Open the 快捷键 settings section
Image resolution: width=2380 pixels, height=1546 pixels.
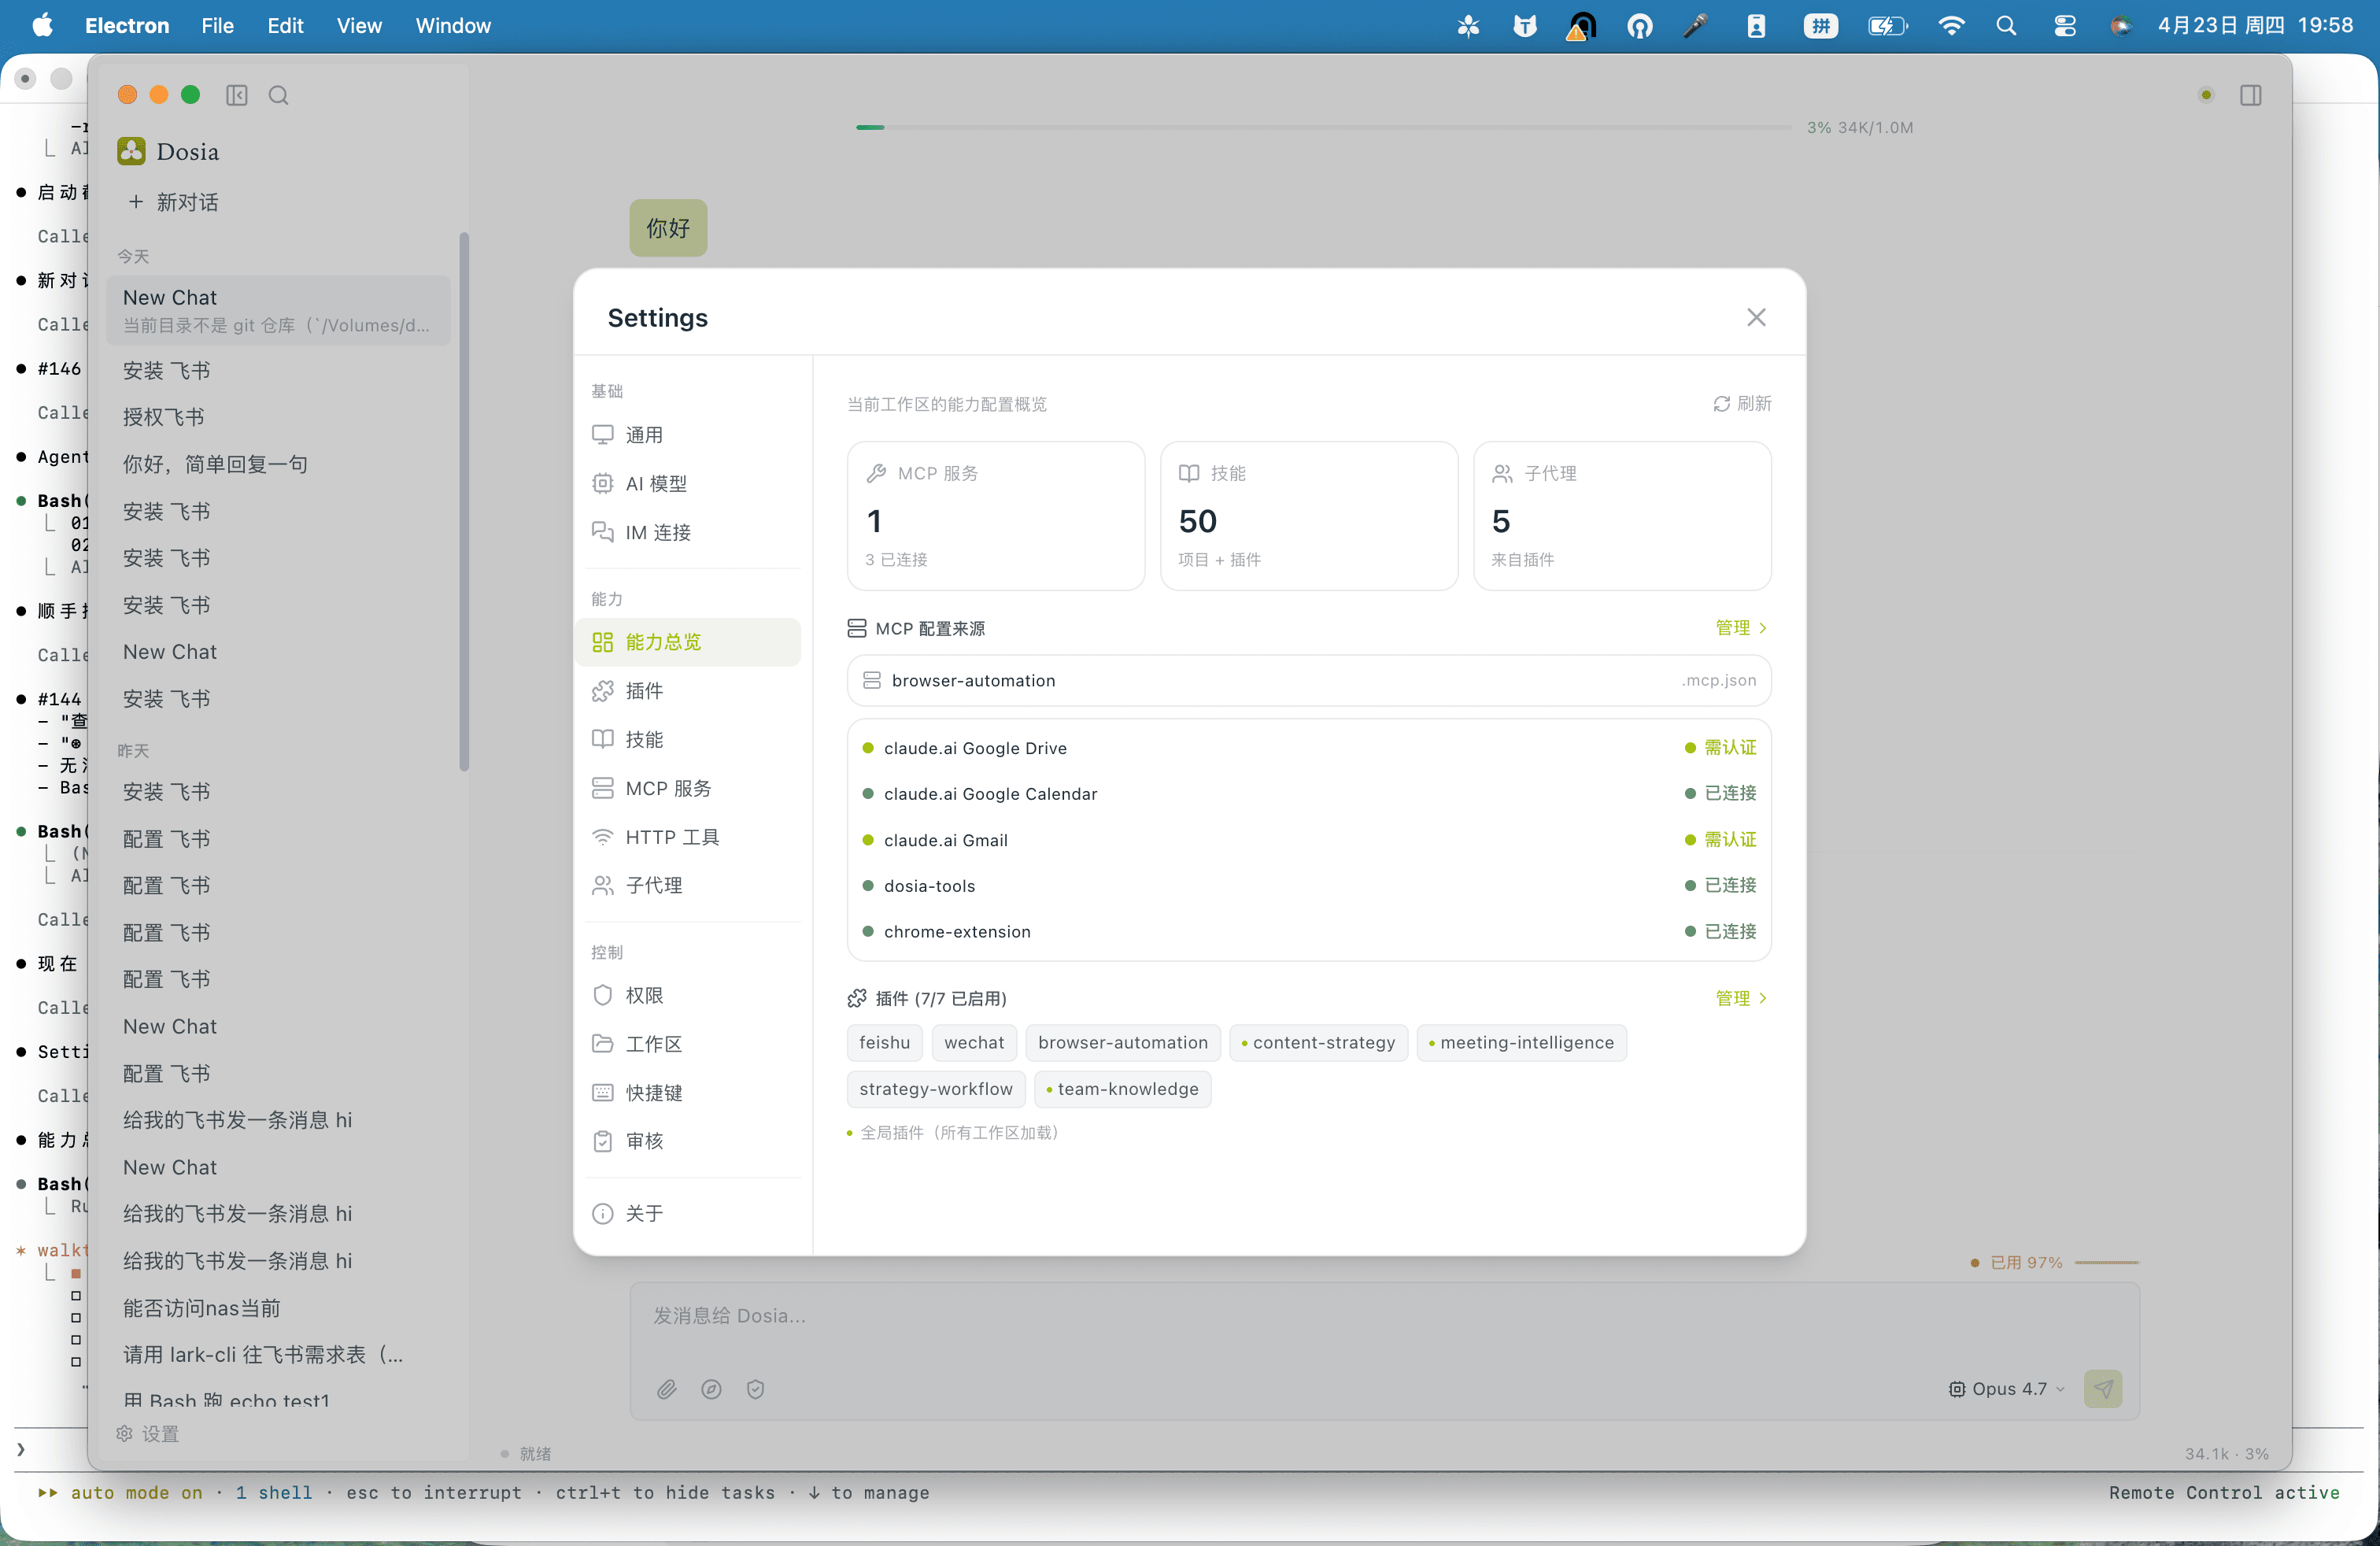689,1093
